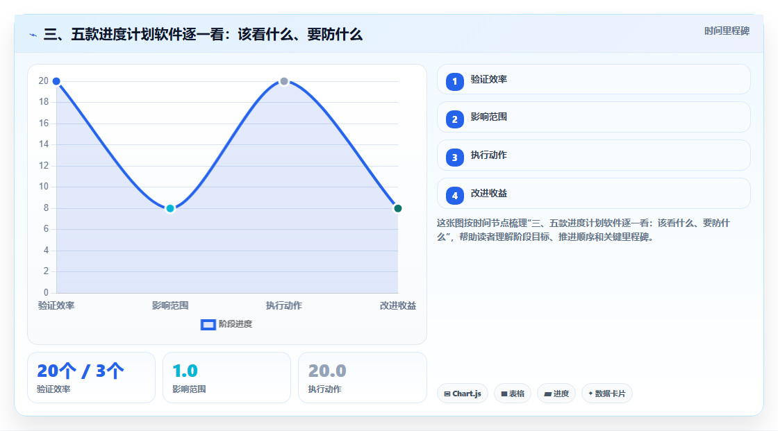
Task: Click the sparkle icon in the 数据卡片 tag
Action: tap(590, 394)
